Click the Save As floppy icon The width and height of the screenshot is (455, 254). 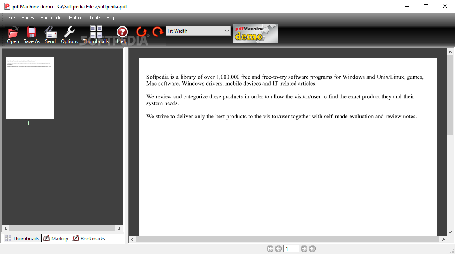(31, 35)
